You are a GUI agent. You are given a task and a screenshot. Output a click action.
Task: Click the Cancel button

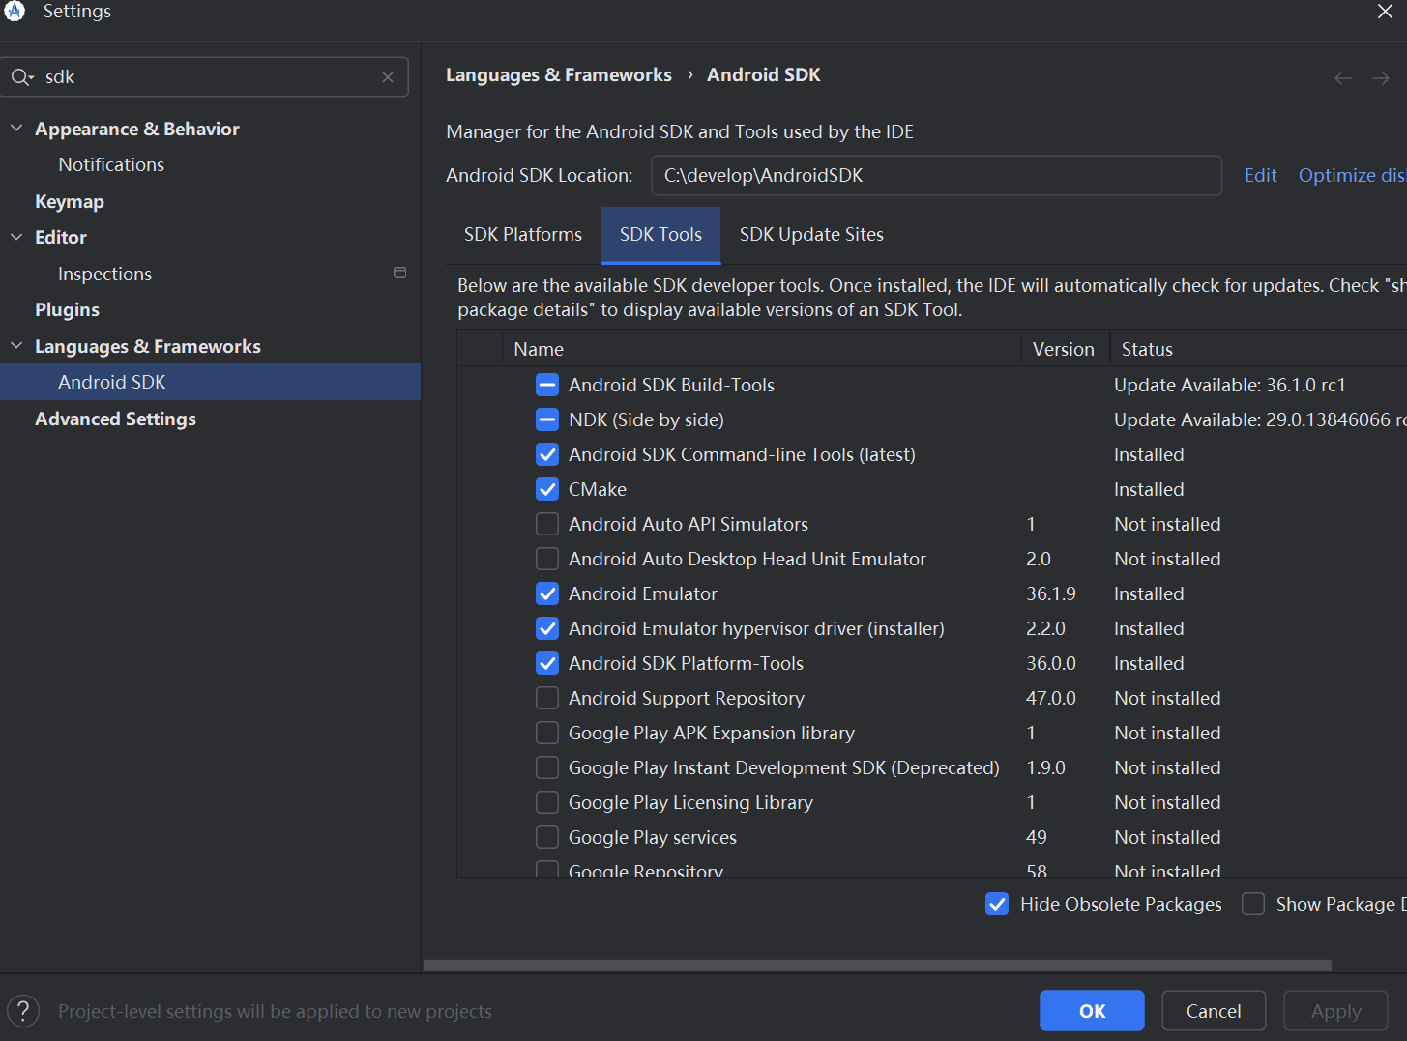click(1214, 1011)
